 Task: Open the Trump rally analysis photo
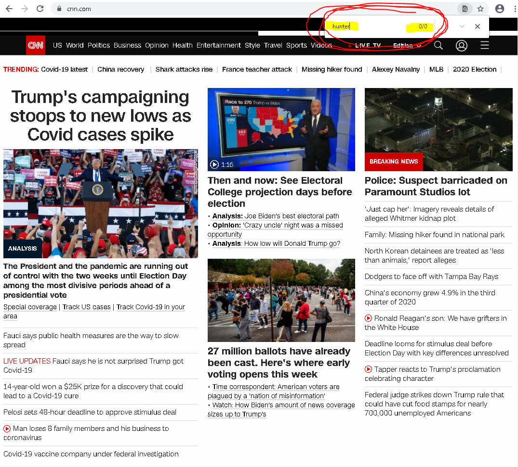[101, 203]
